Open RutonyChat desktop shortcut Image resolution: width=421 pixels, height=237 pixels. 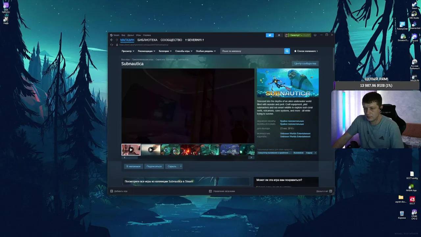tap(402, 26)
